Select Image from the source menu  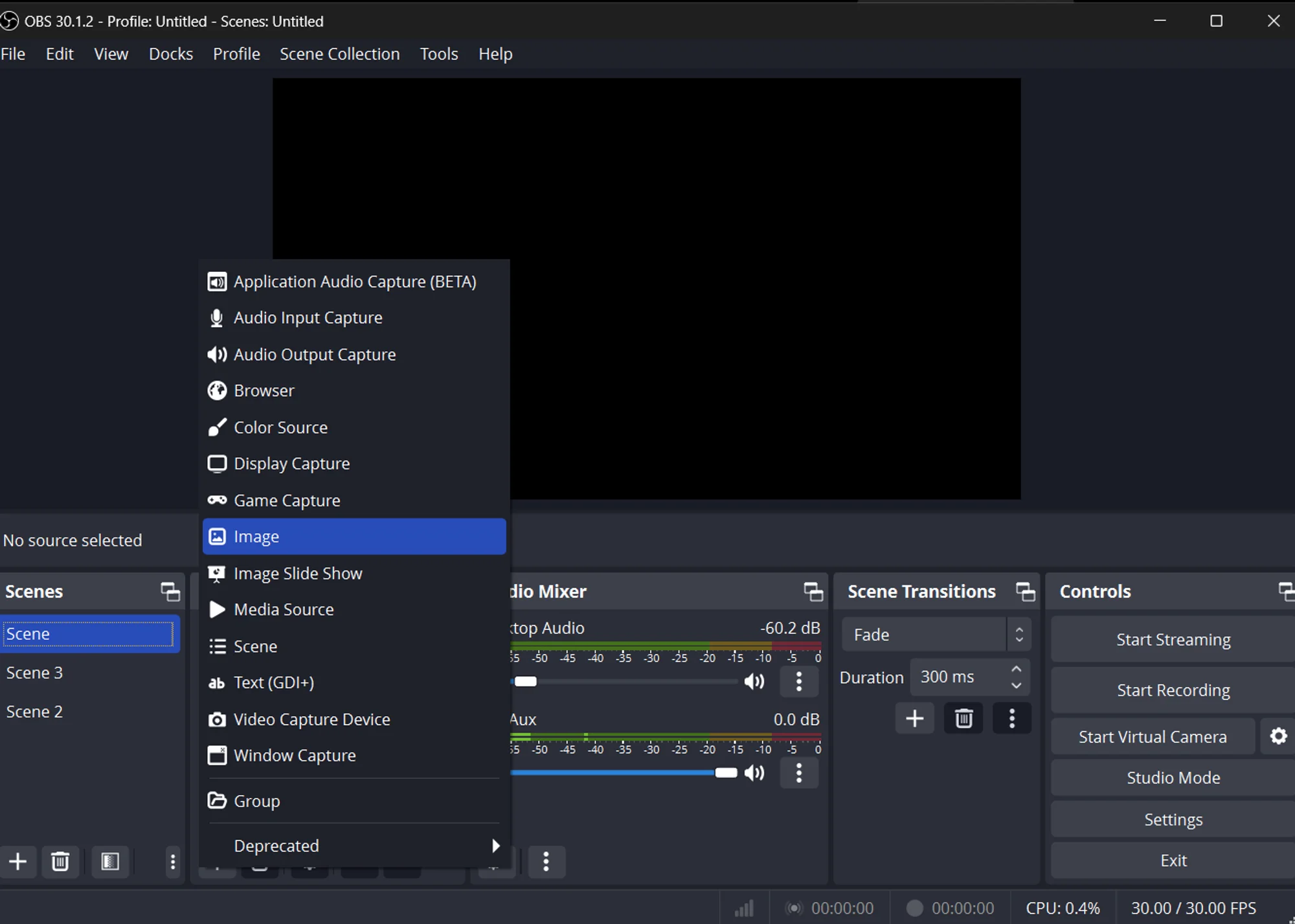tap(354, 537)
